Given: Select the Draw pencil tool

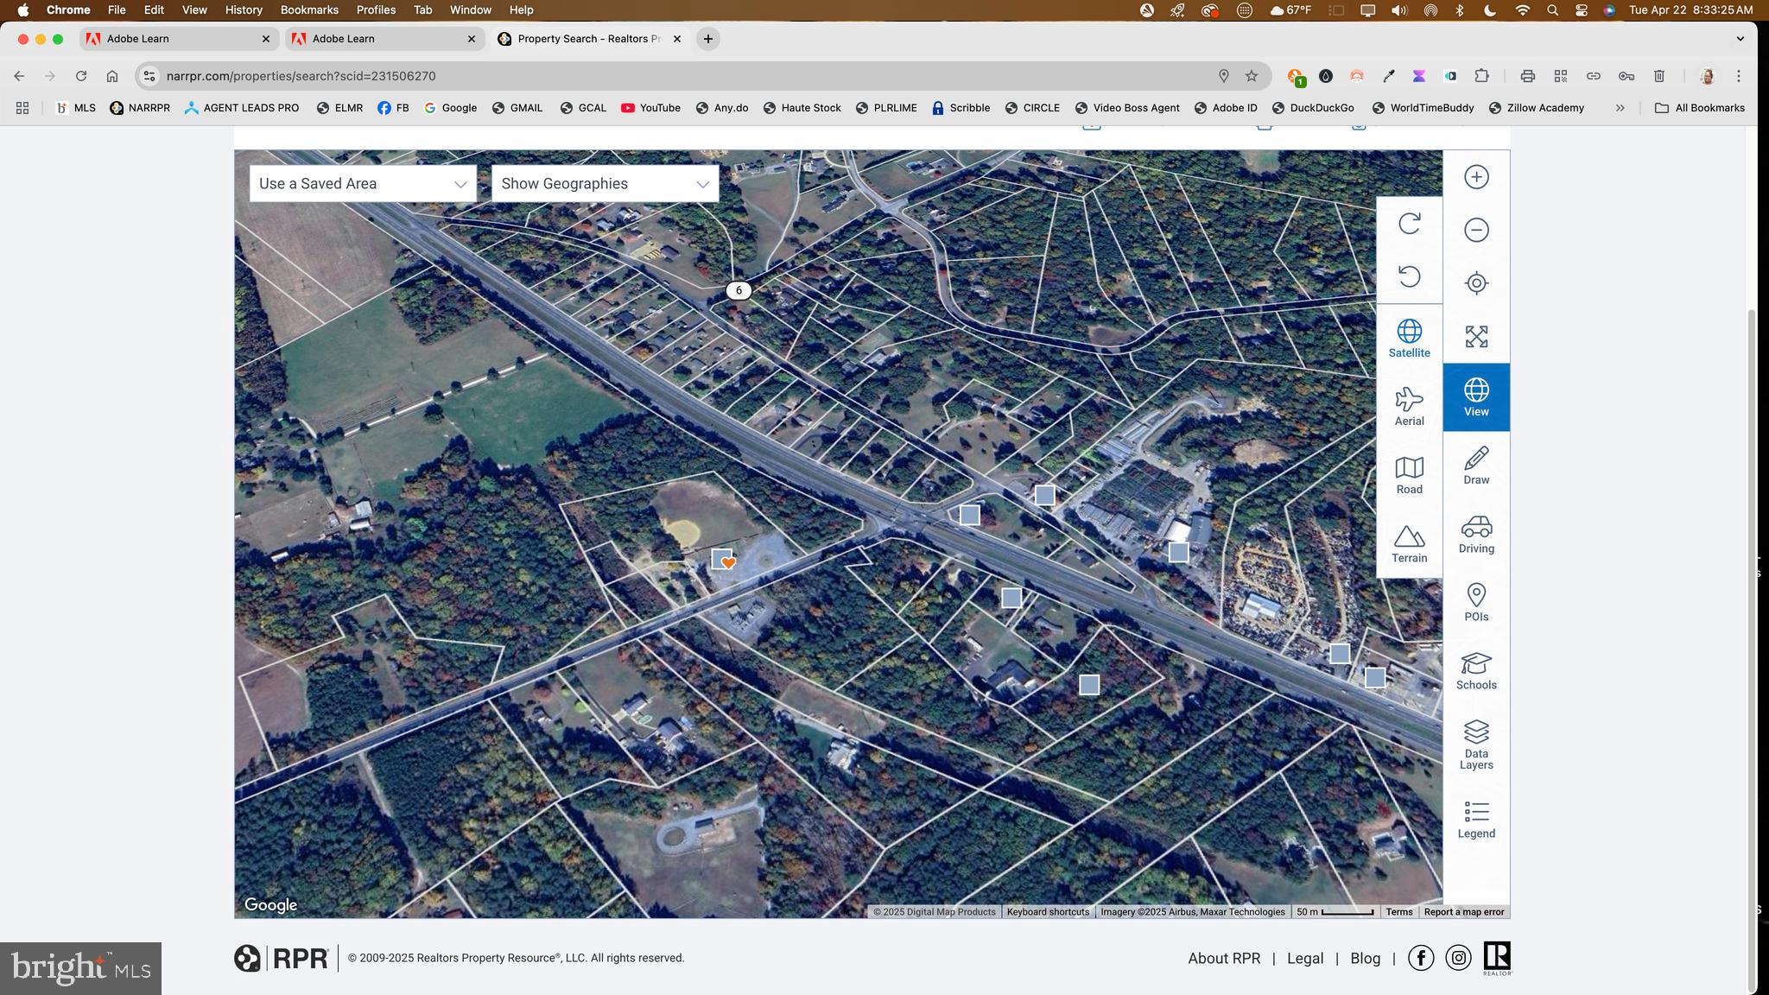Looking at the screenshot, I should pos(1476,465).
